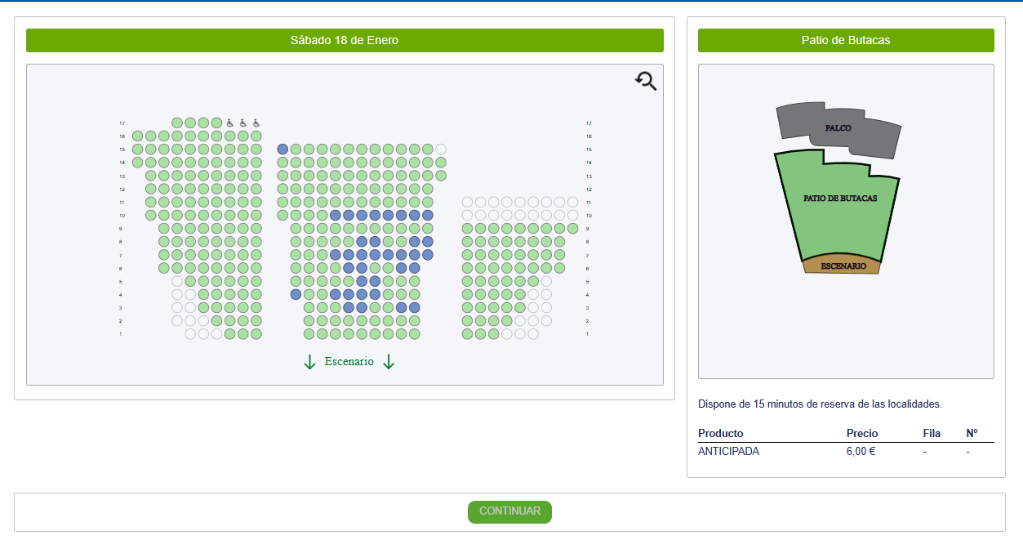Select leftmost green seat in row 1 right block
Viewport: 1023px width, 540px height.
(467, 334)
